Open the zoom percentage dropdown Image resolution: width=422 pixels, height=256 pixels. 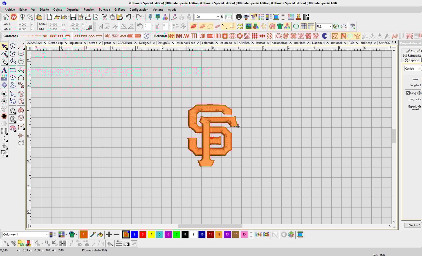pos(218,17)
